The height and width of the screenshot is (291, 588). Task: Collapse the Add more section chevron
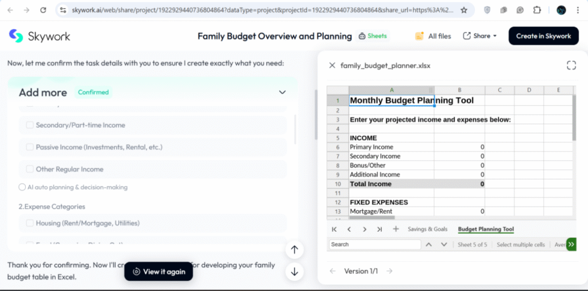[x=282, y=92]
